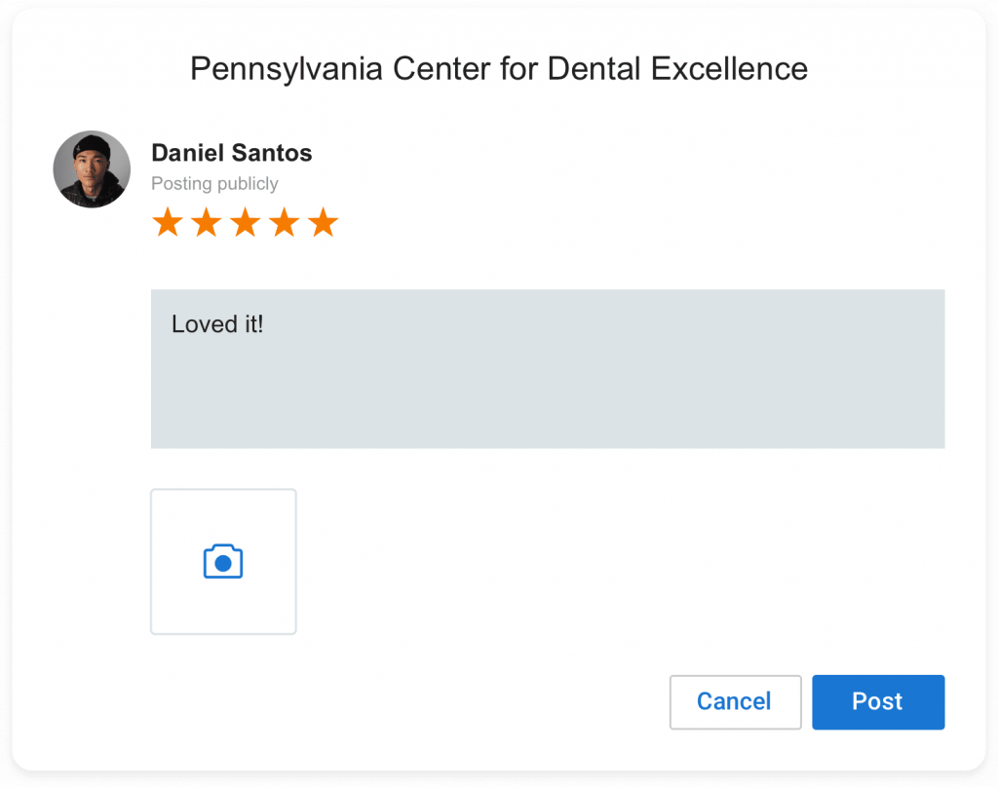Click the middle star of the rating row
The height and width of the screenshot is (787, 998).
coord(245,223)
